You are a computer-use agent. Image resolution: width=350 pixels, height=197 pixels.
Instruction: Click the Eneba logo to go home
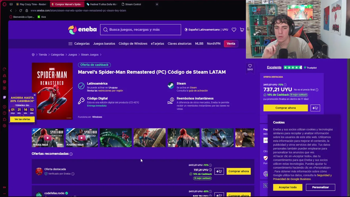coord(82,30)
